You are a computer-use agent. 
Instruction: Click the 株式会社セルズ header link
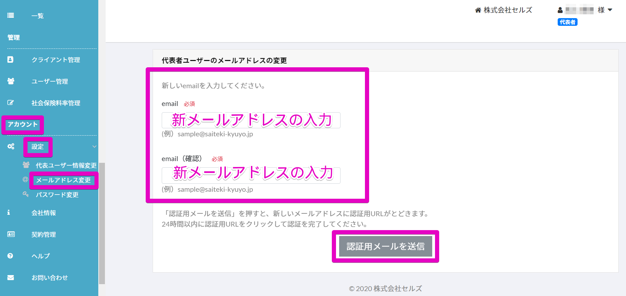tap(507, 10)
